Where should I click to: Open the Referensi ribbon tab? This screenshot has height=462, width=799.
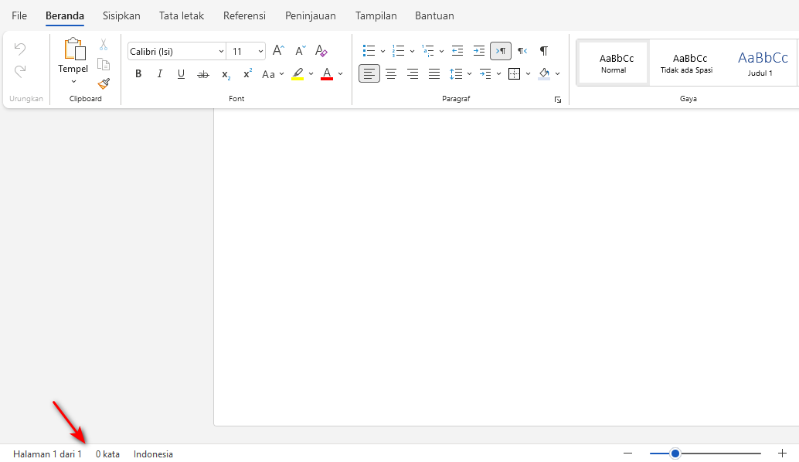click(244, 15)
